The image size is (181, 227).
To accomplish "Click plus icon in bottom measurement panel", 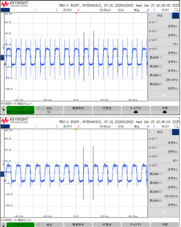I will [163, 212].
